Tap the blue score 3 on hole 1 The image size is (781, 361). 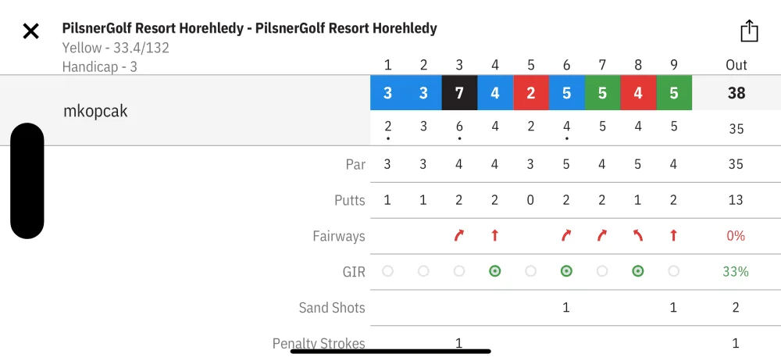[388, 93]
